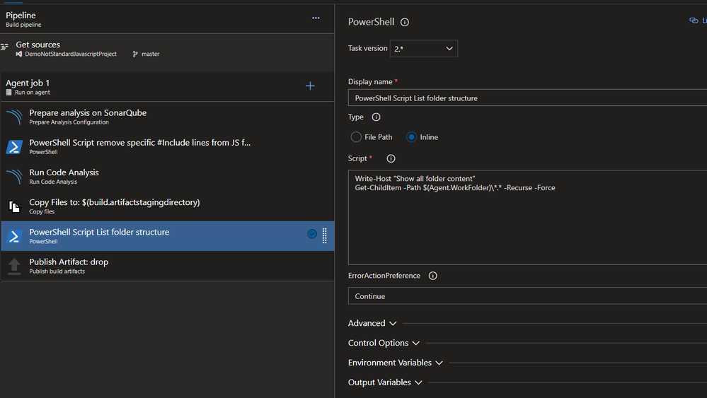Screen dimensions: 707x398
Task: Open the ErrorActionPreference Continue dropdown
Action: click(x=527, y=295)
